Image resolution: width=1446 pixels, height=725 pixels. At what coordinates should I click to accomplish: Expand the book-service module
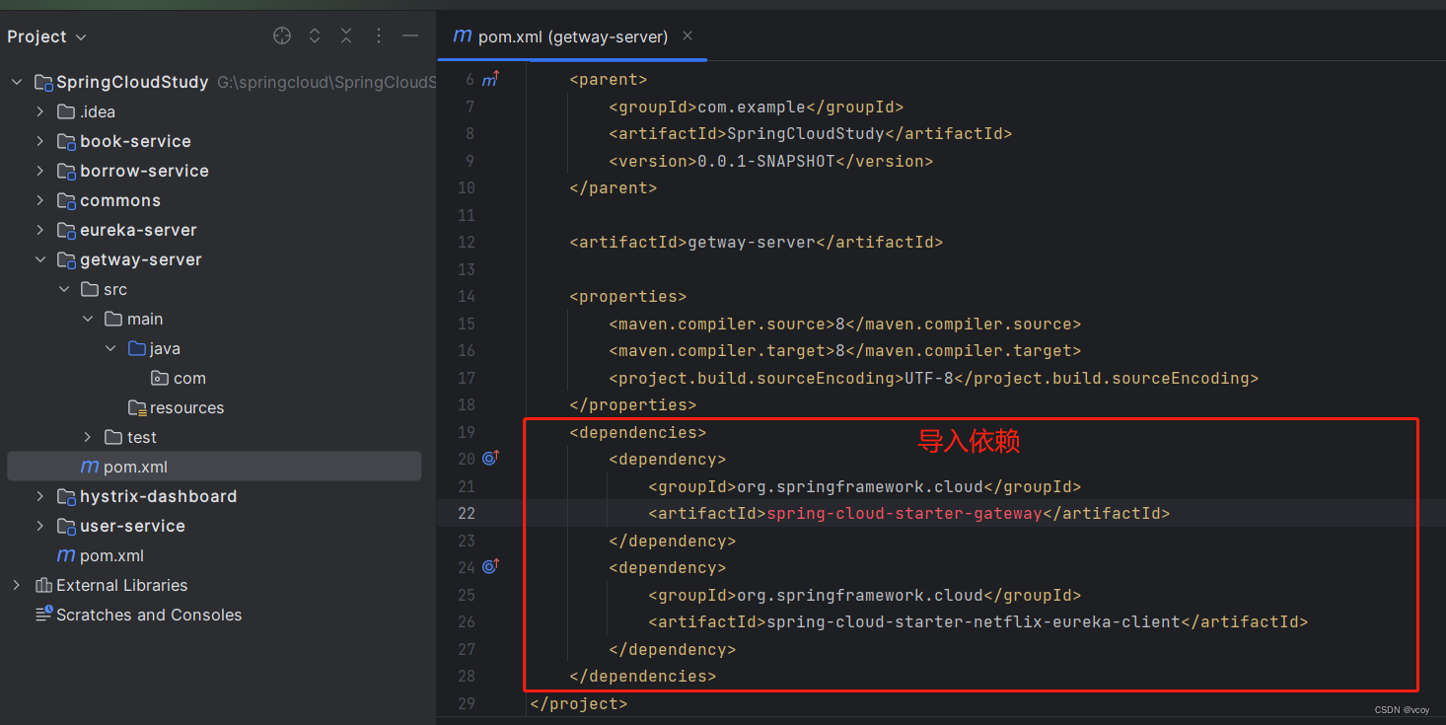coord(40,141)
